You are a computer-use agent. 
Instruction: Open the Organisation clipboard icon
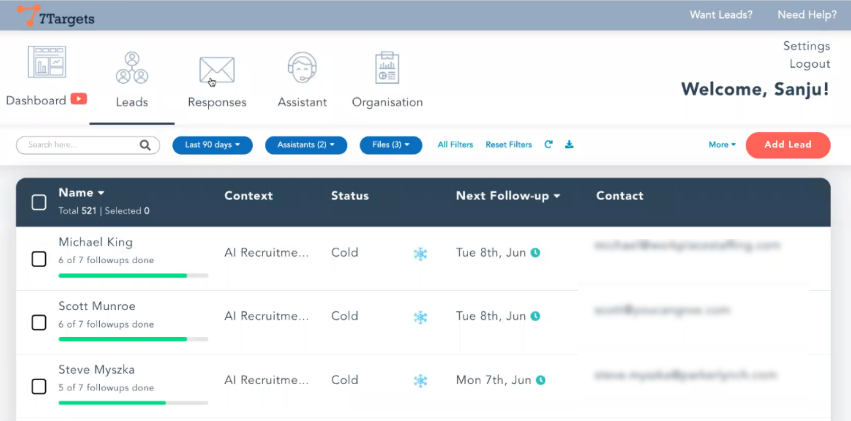click(387, 68)
